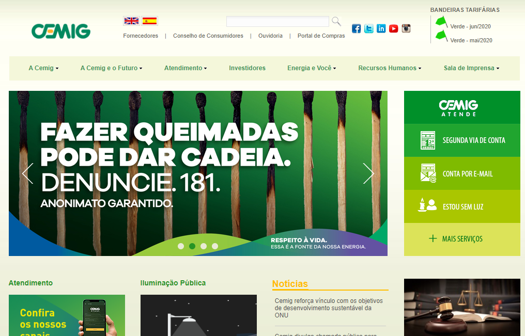Click into the search input field
The height and width of the screenshot is (336, 525).
tap(277, 21)
